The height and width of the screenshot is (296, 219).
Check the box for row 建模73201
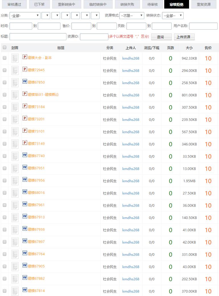pyautogui.click(x=5, y=119)
